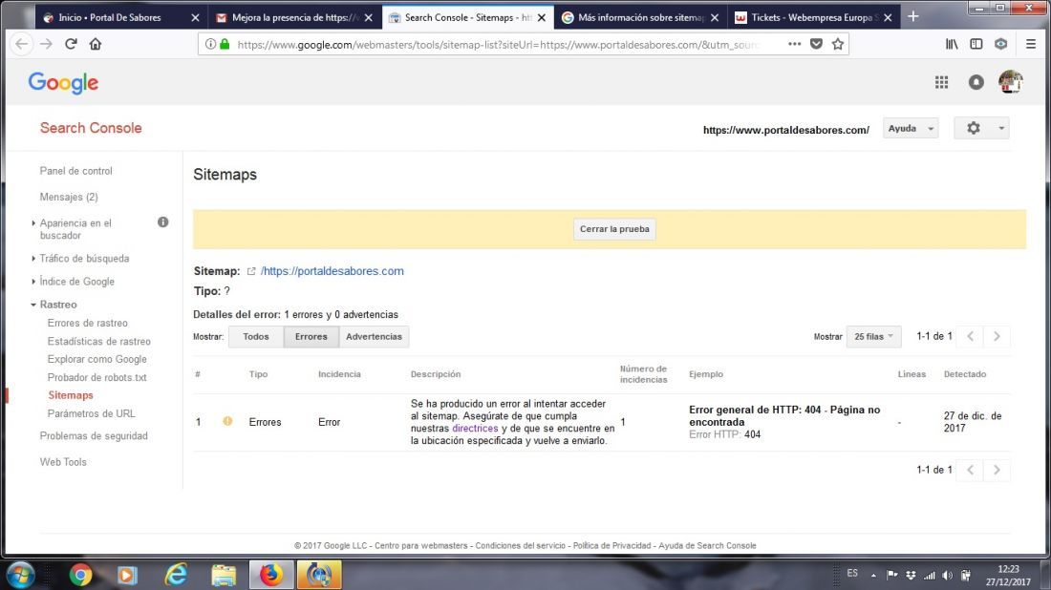Open the Firefox Library icon
Viewport: 1051px width, 590px height.
(x=952, y=44)
